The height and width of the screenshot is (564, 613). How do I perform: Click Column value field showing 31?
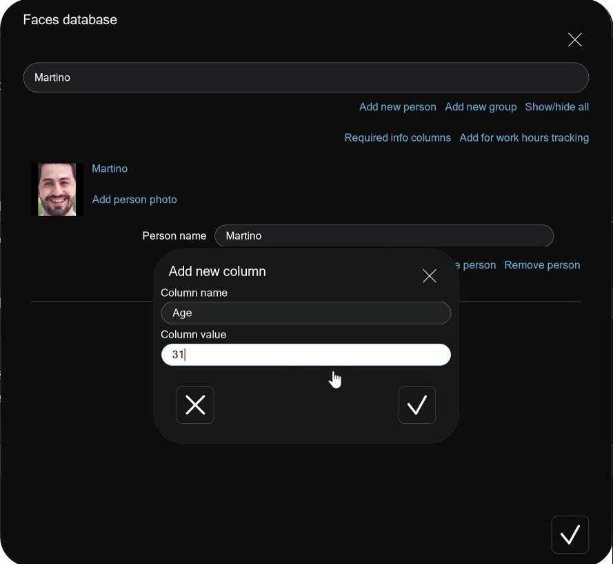(306, 355)
